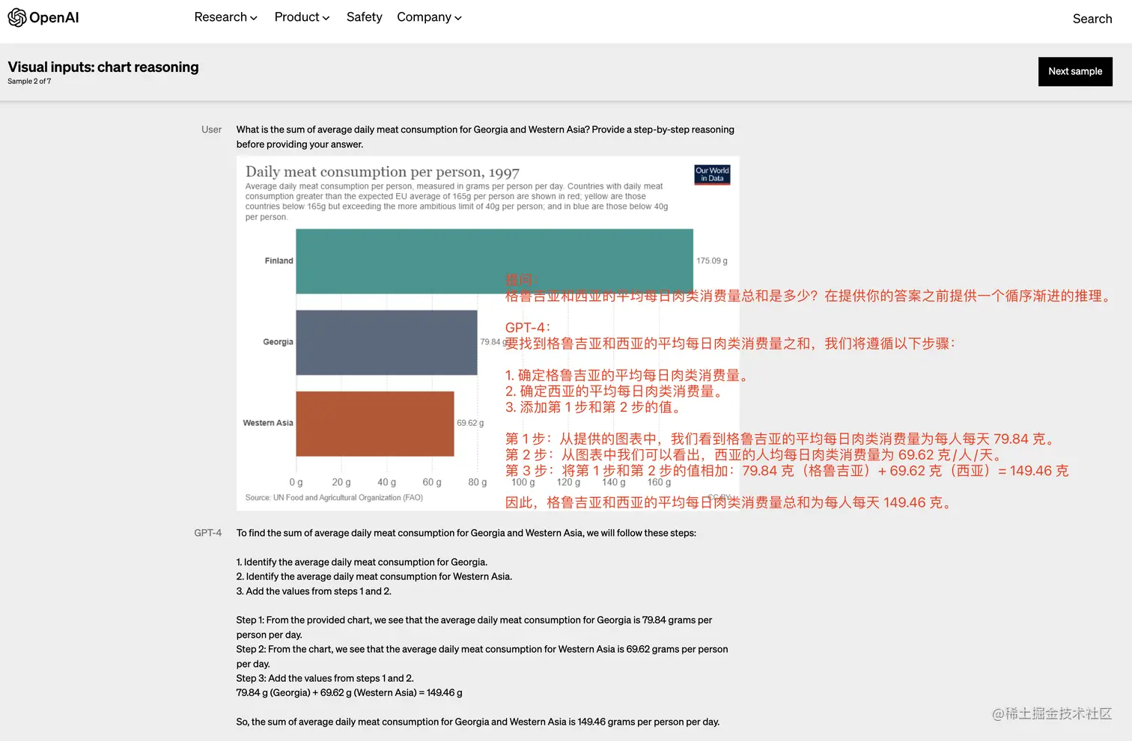This screenshot has height=741, width=1132.
Task: Click the 'Visual inputs: chart reasoning' heading
Action: (x=103, y=67)
